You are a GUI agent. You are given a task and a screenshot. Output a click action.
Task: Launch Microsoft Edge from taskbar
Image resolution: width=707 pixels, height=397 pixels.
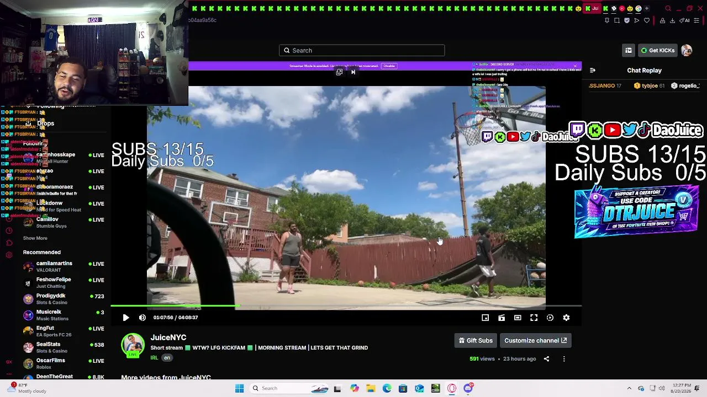(x=387, y=388)
